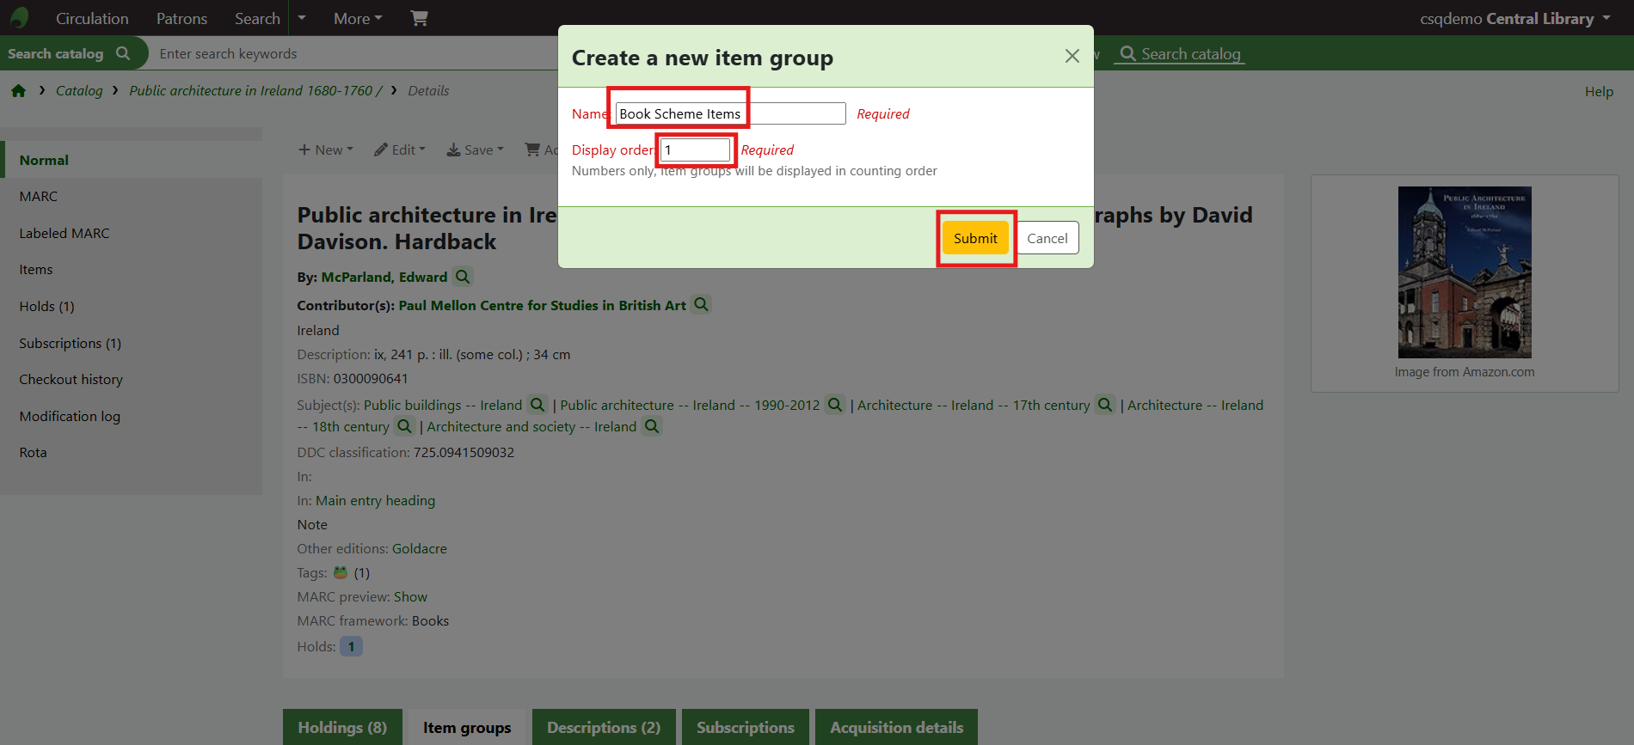
Task: Open Public architecture in Ireland breadcrumb link
Action: [255, 90]
